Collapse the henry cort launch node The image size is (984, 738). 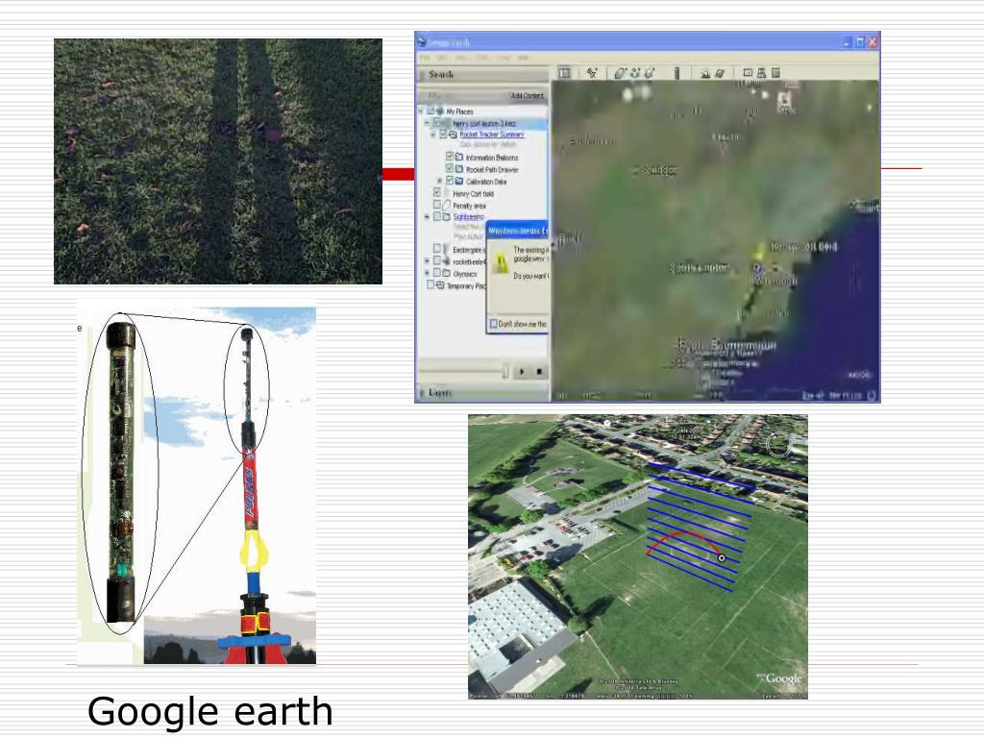pos(427,122)
